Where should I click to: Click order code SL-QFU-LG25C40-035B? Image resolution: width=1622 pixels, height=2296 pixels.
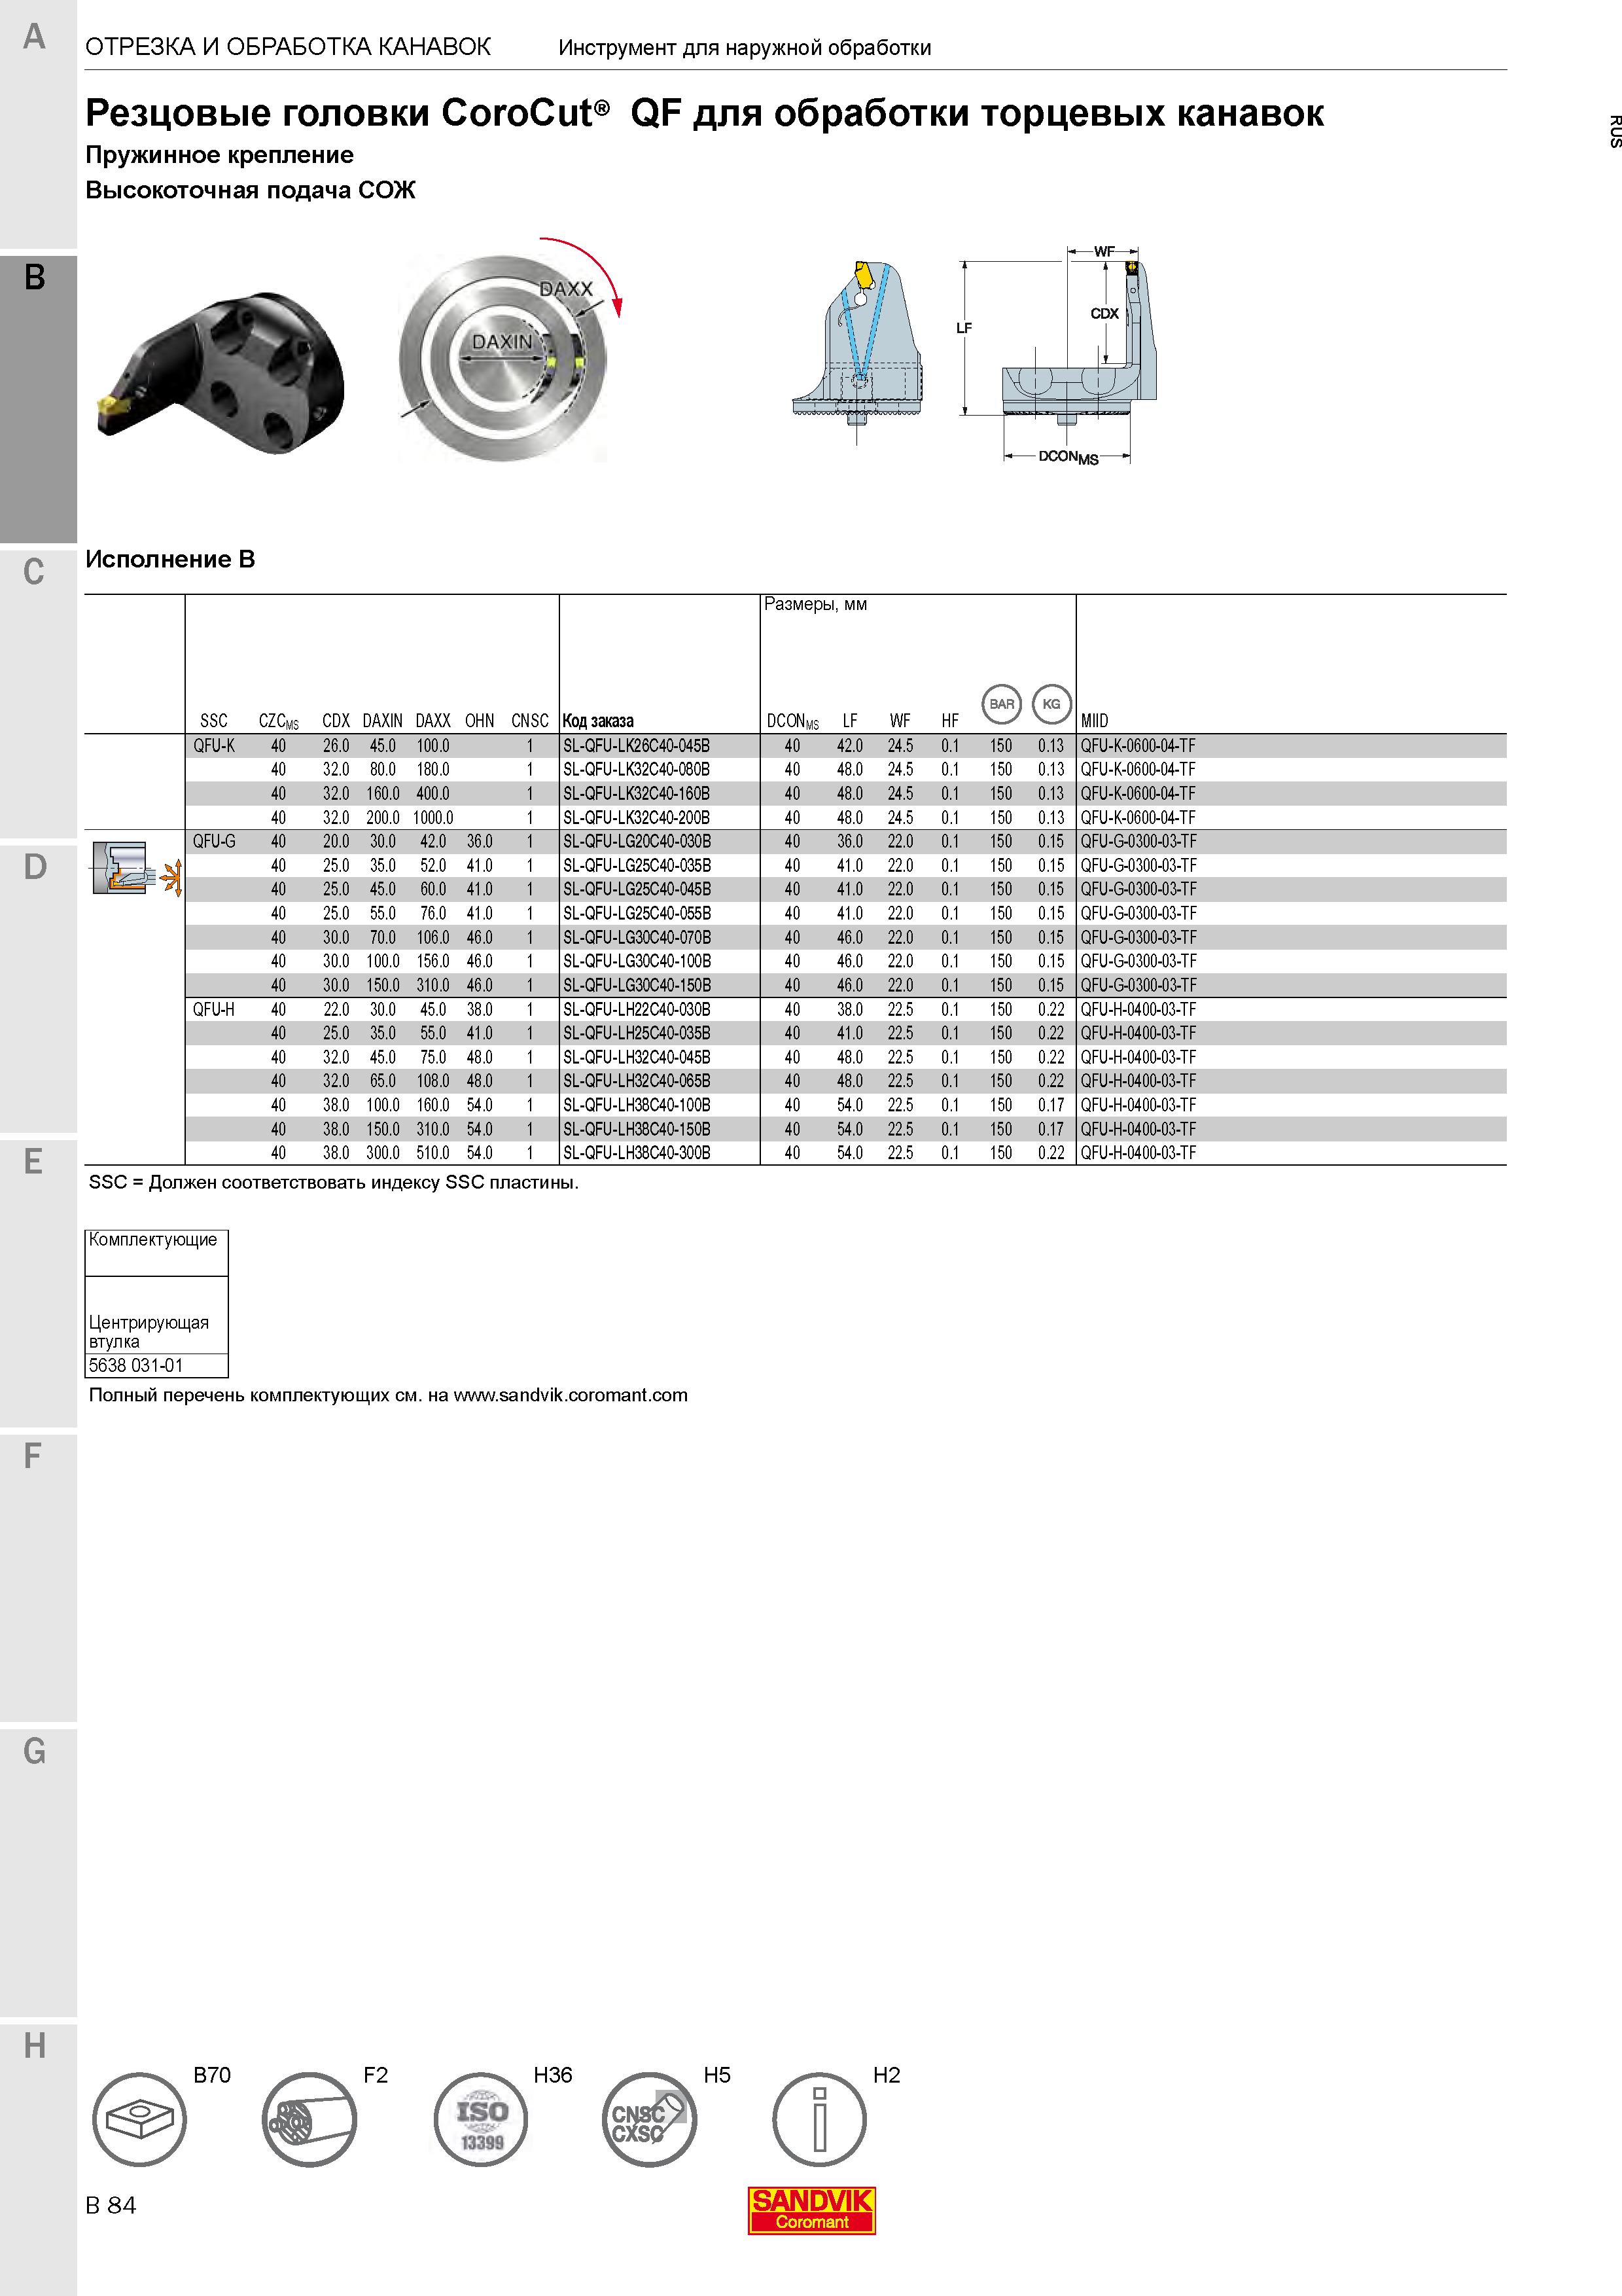point(637,866)
